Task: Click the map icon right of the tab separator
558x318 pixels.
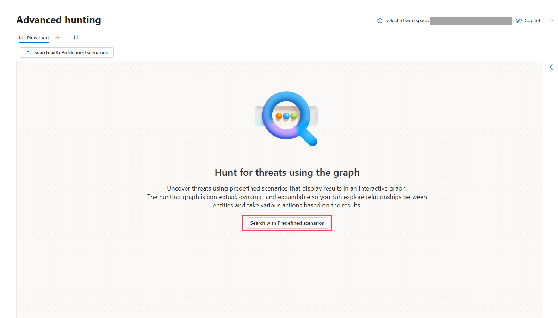Action: click(75, 37)
